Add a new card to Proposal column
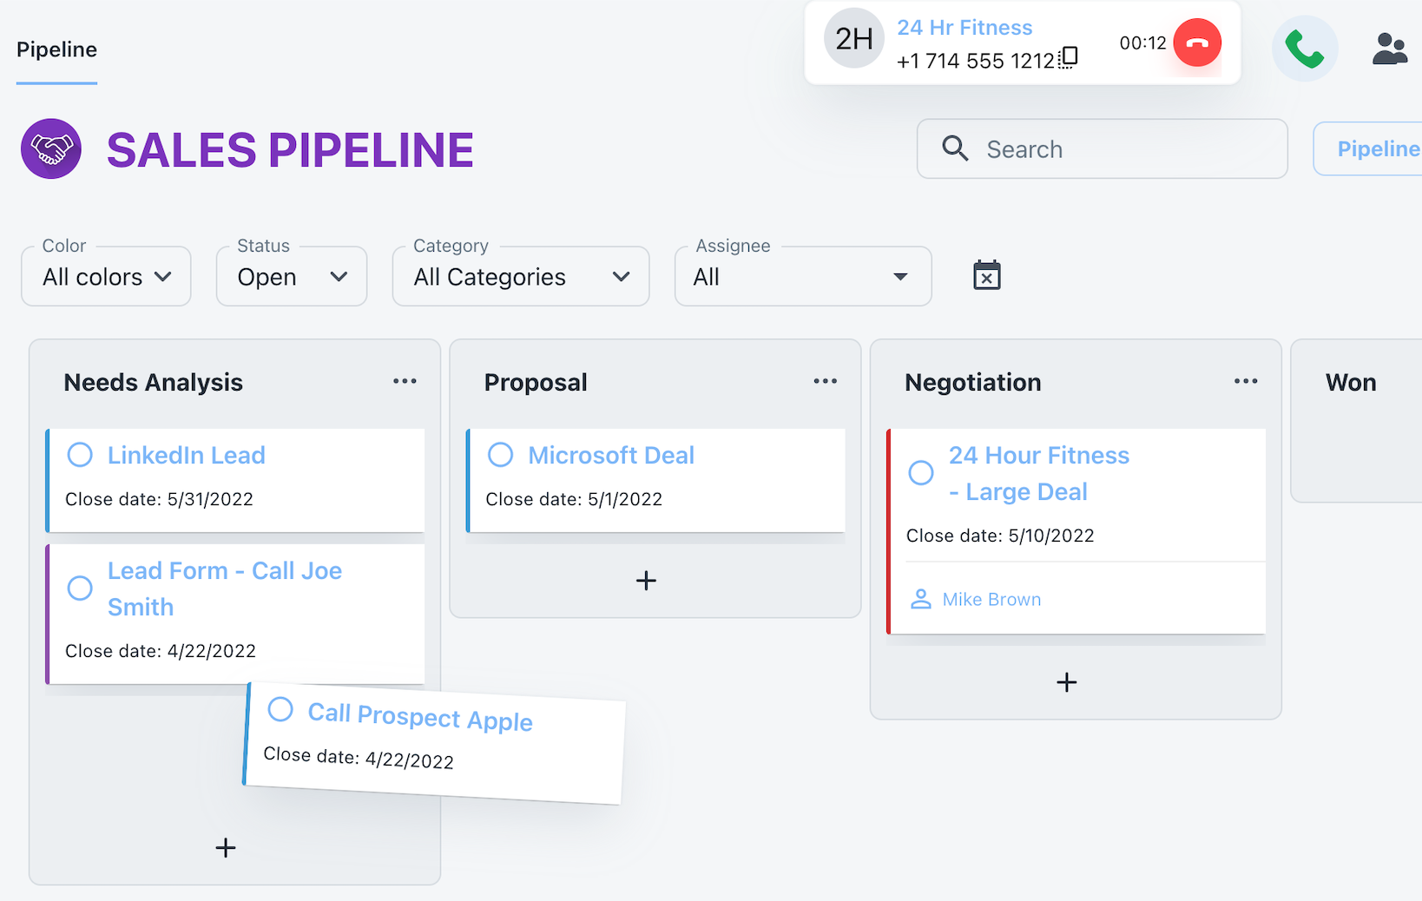 646,581
